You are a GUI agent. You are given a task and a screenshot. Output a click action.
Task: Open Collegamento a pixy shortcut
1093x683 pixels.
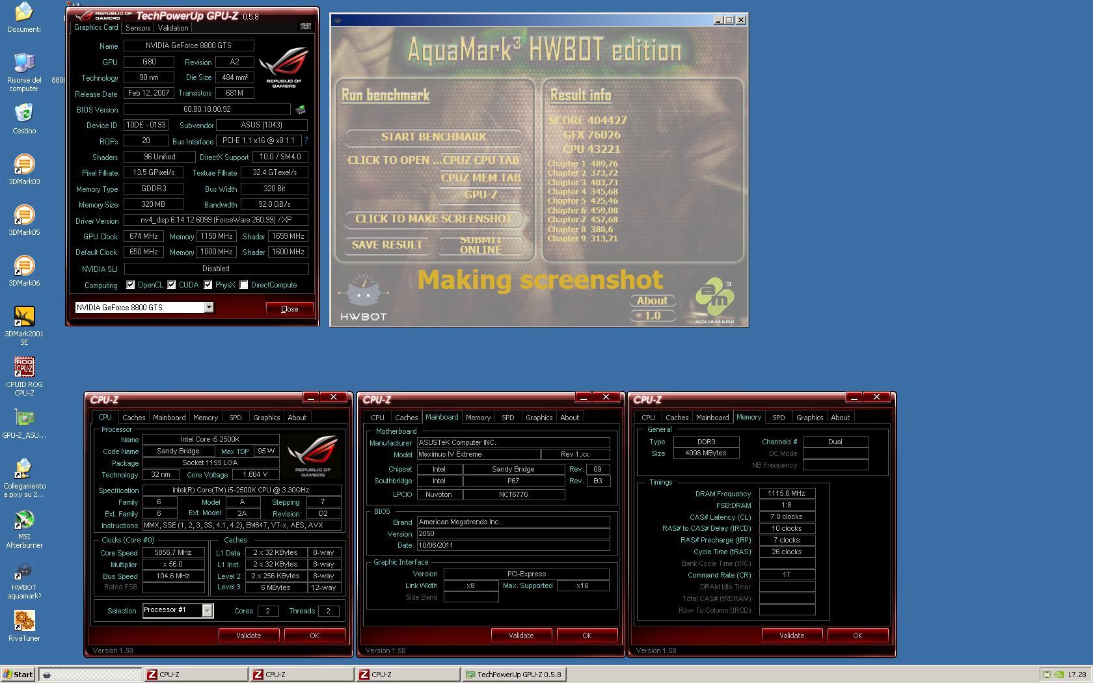tap(24, 478)
